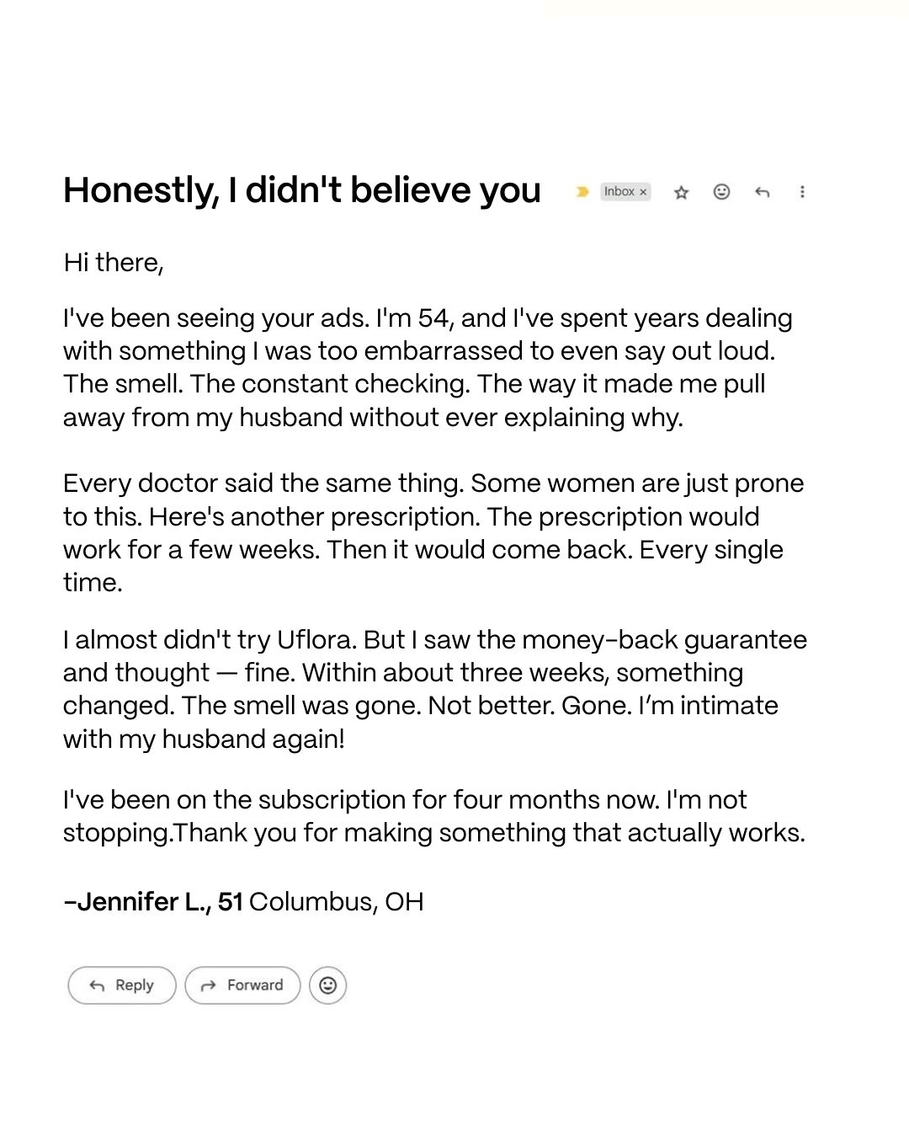Click the sentence "I'm intimate with my husband again!"
The image size is (909, 1137).
point(421,723)
